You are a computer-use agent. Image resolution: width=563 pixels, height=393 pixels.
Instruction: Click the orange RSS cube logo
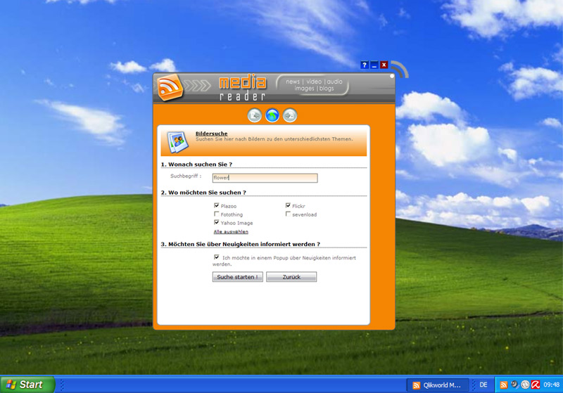[170, 87]
